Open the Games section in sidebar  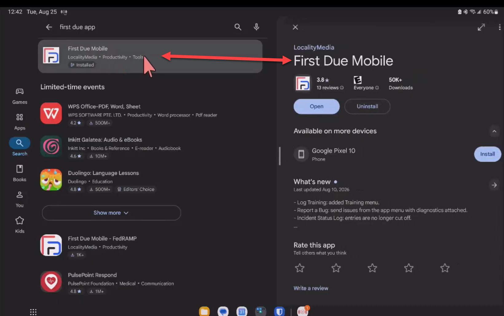pos(20,96)
